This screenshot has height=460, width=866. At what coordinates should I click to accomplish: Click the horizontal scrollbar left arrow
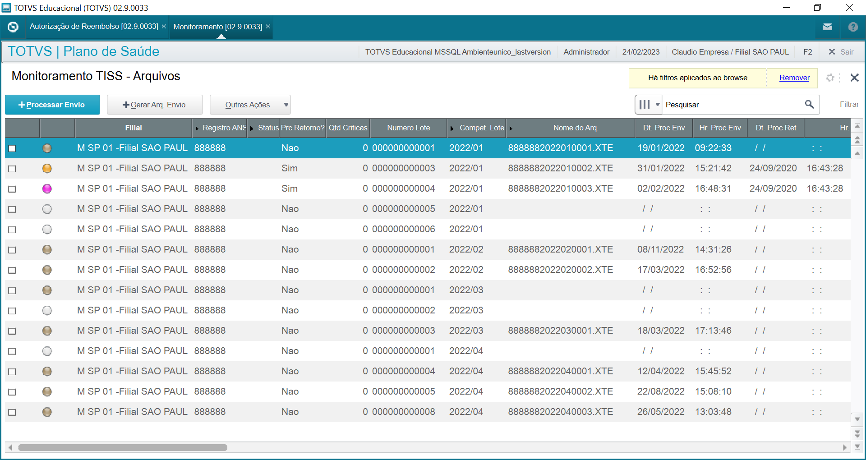[10, 447]
